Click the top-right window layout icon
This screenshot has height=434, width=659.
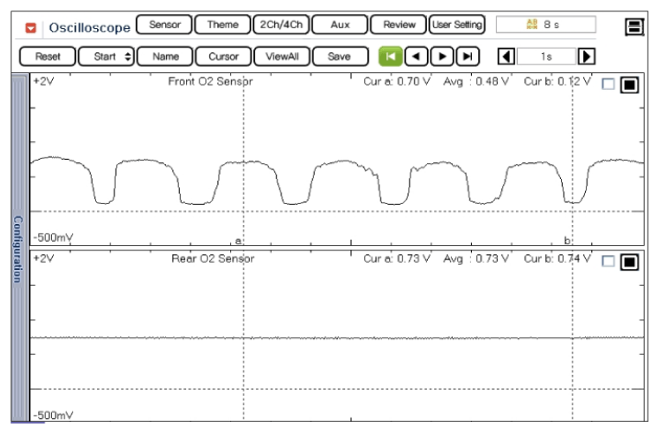(633, 27)
